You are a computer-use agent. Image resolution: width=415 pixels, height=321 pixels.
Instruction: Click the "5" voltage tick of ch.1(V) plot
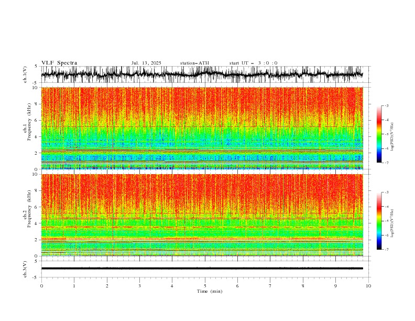tap(36, 67)
